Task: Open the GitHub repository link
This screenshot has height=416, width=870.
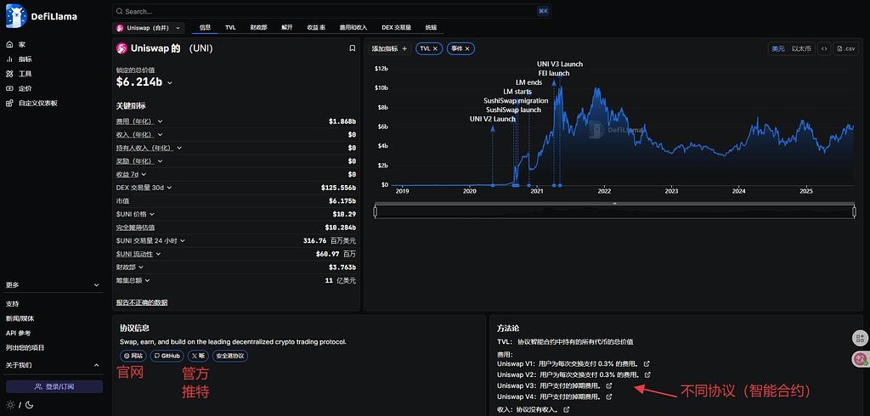Action: [x=167, y=356]
